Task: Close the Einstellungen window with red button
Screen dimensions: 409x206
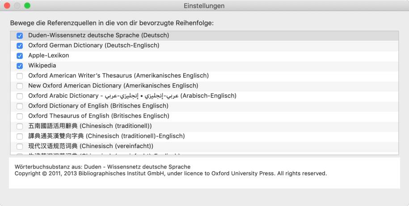Action: 7,5
